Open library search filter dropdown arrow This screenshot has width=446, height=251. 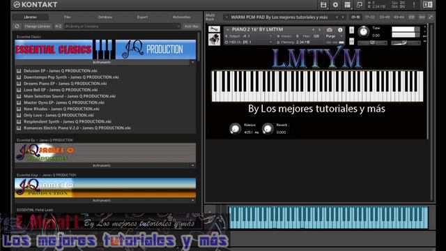pyautogui.click(x=178, y=26)
